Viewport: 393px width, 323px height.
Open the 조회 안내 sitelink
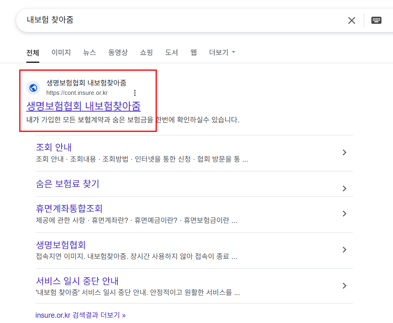tap(54, 147)
